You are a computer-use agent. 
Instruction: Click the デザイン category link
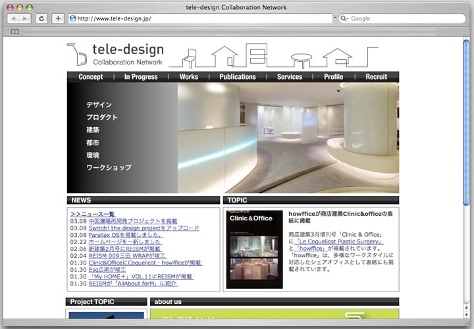[99, 105]
